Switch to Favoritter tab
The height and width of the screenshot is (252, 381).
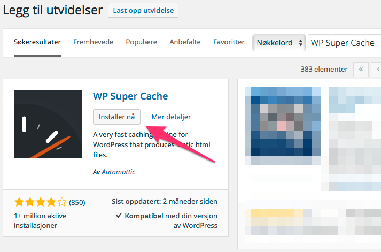(x=229, y=42)
